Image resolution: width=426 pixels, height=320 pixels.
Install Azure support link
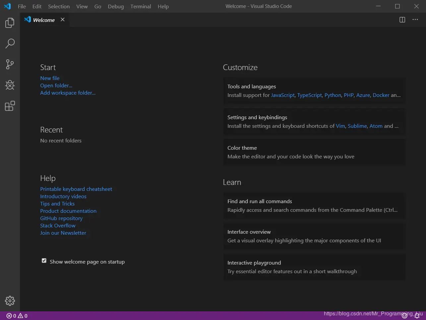tap(363, 95)
